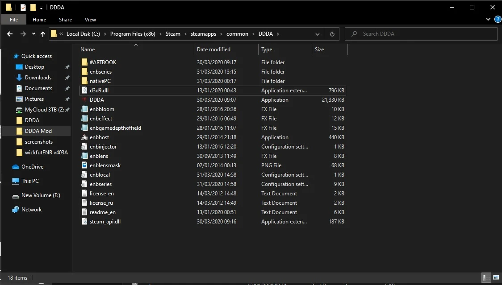Select the enblens FX file icon
Screen dimensions: 502x285
click(84, 156)
